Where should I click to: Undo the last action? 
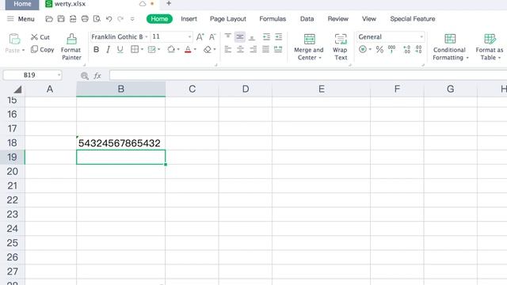point(109,19)
